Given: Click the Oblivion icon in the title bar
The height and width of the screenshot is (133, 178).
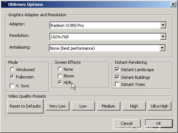Looking at the screenshot, I should 4,4.
